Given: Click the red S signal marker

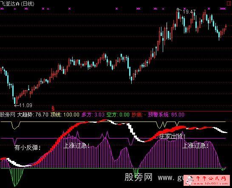Looking at the screenshot, I should (53, 108).
